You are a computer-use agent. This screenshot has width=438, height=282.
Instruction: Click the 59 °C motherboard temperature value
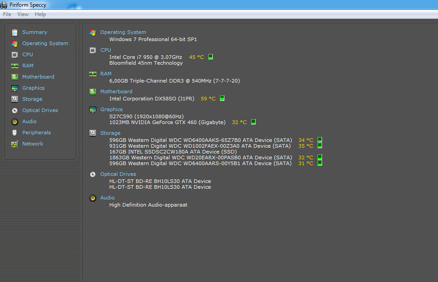click(208, 99)
